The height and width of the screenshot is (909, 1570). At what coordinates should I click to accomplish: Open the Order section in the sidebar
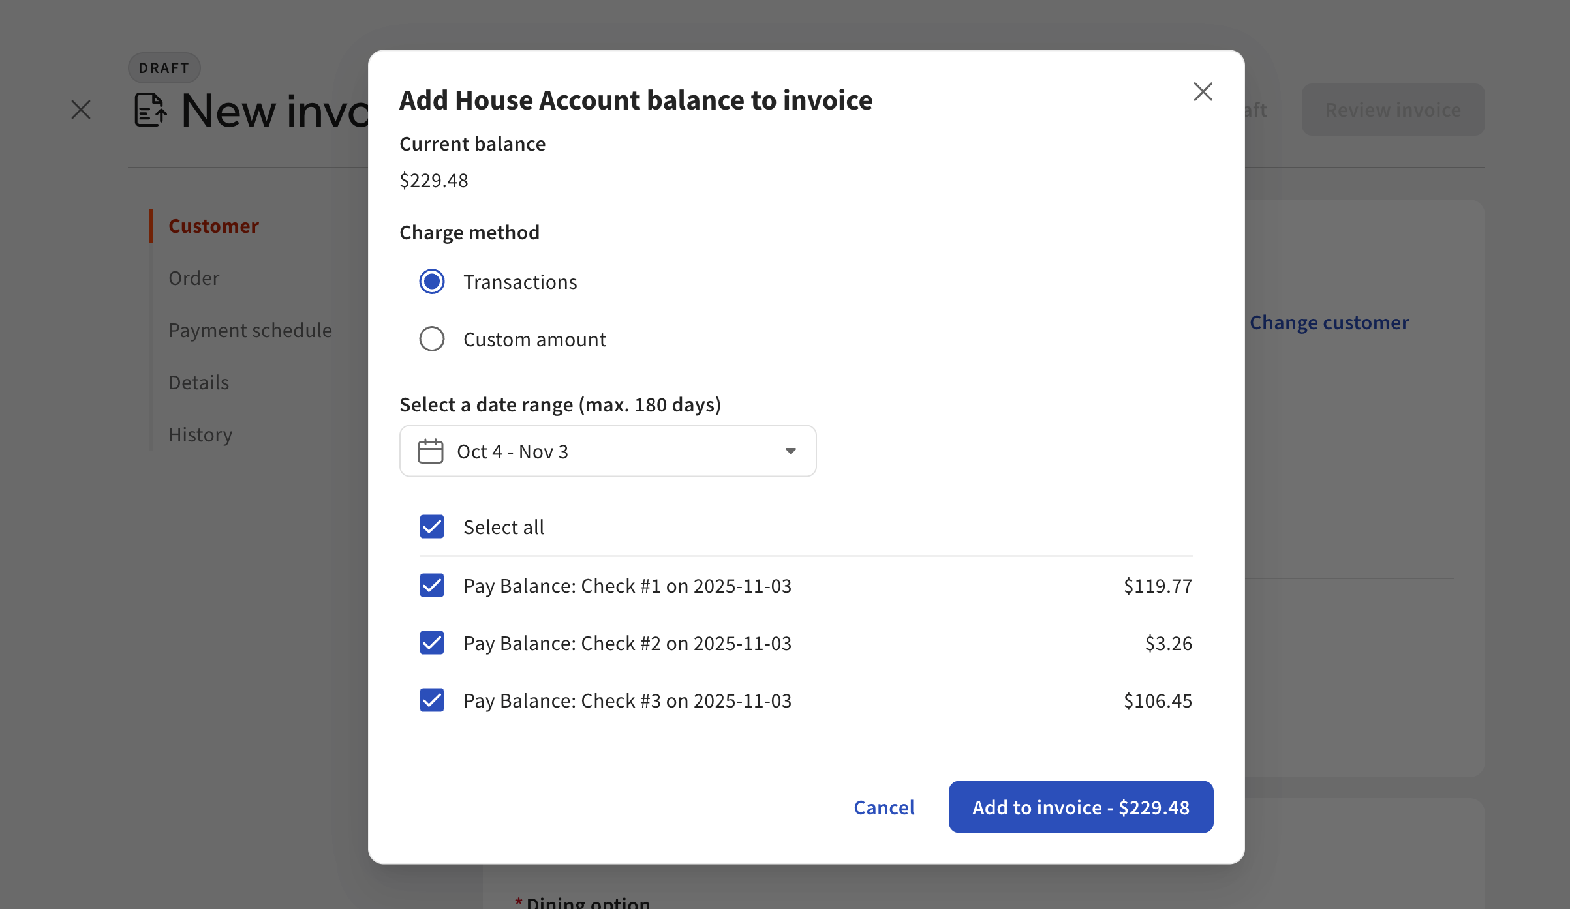[x=194, y=278]
